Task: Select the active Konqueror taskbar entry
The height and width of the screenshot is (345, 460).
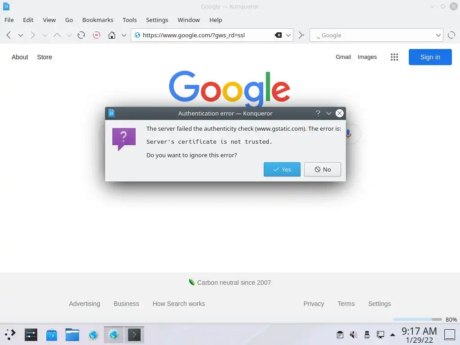Action: coord(114,335)
